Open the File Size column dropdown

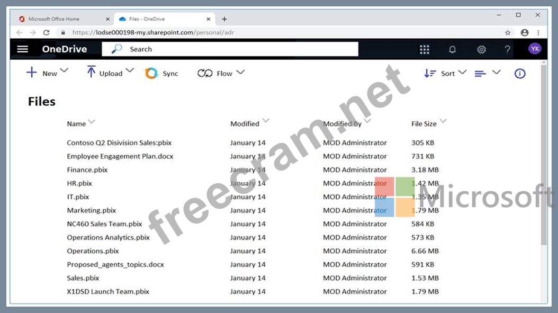[x=443, y=121]
